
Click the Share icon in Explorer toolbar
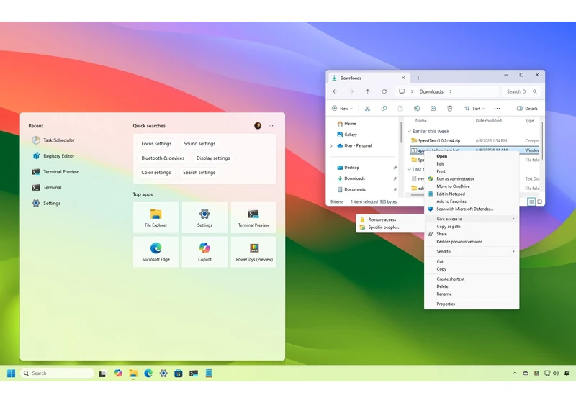pos(433,108)
